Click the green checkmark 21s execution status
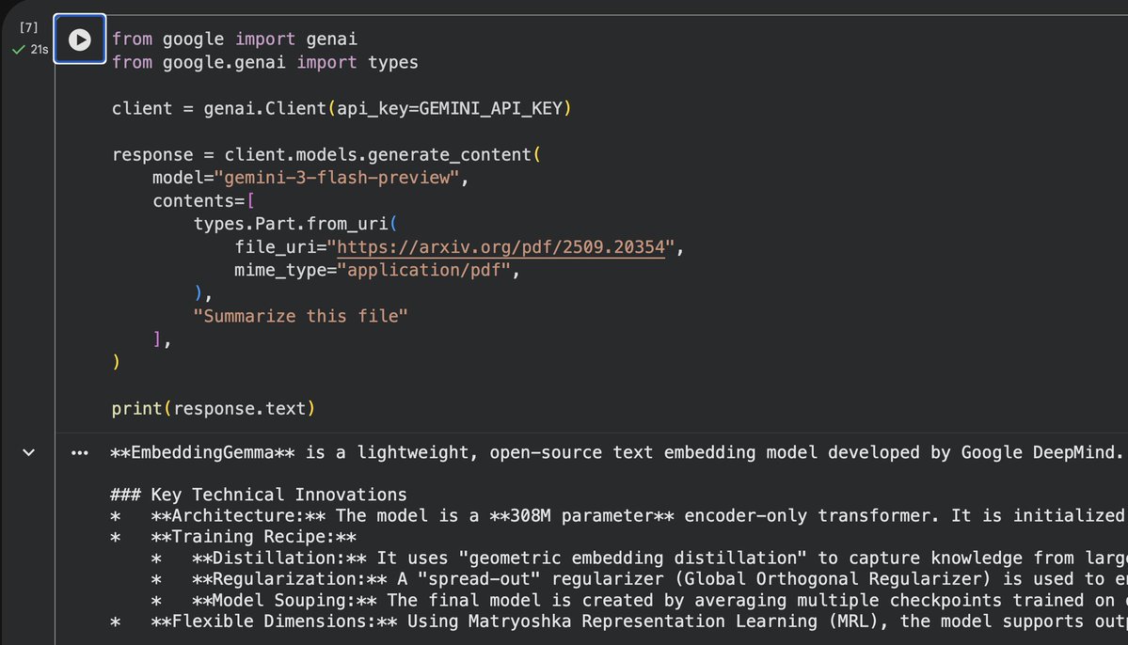The height and width of the screenshot is (645, 1128). pyautogui.click(x=30, y=50)
